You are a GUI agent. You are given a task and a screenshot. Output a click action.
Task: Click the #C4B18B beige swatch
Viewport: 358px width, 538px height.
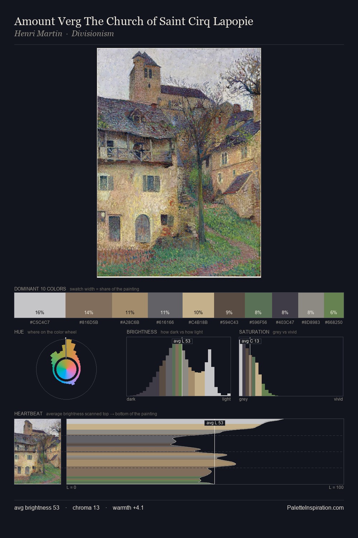click(198, 305)
